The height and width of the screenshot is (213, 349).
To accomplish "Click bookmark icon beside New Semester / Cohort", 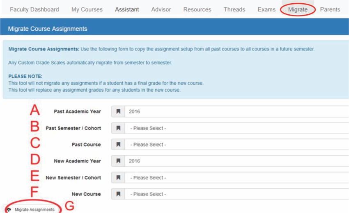I will click(118, 178).
